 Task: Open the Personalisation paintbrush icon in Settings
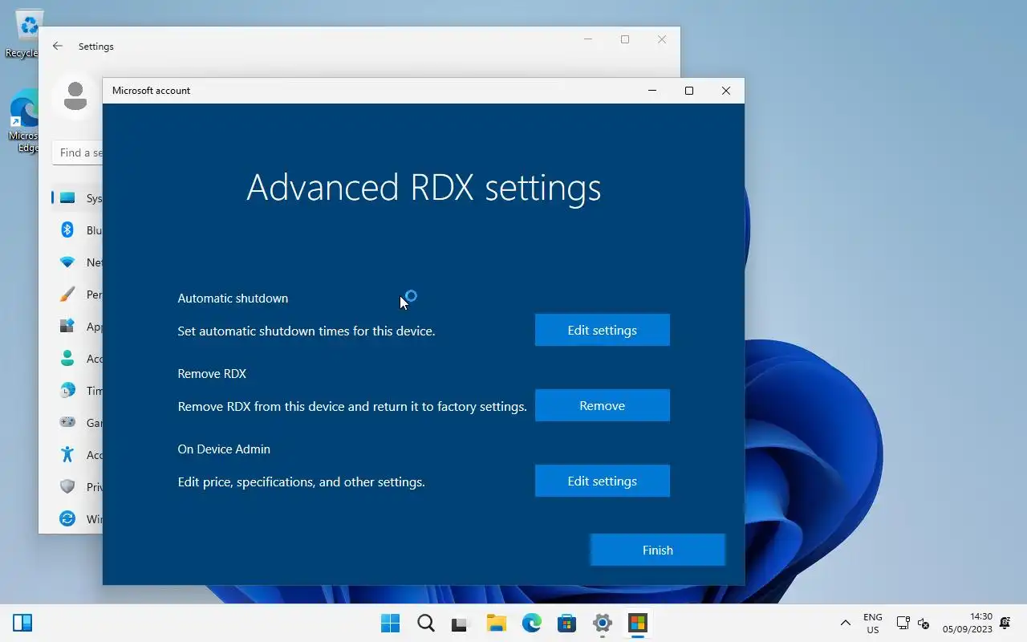coord(68,295)
